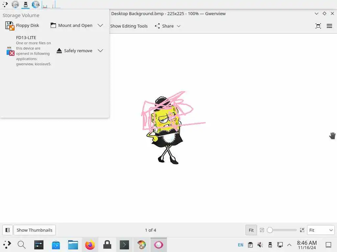Open the search icon in the taskbar

pyautogui.click(x=21, y=245)
